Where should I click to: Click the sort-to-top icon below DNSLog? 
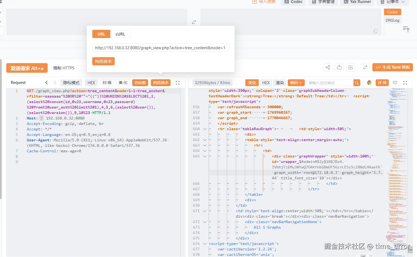(406, 29)
